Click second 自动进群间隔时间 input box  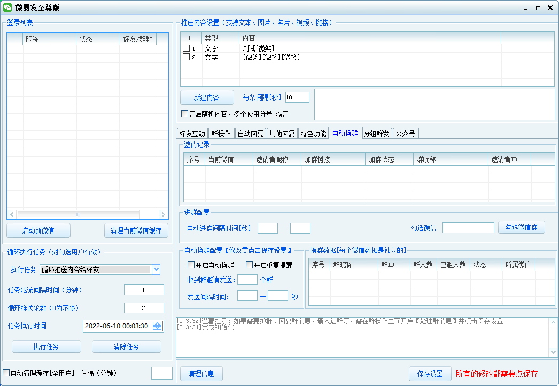300,228
